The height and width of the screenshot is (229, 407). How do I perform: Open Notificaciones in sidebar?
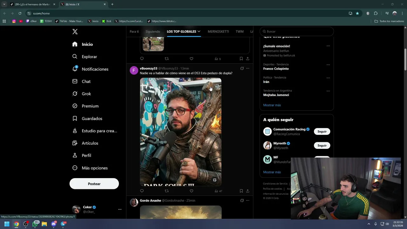click(90, 69)
